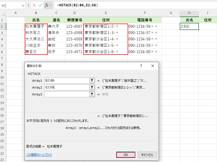Click the three-dot handle beside Name Box

point(28,5)
